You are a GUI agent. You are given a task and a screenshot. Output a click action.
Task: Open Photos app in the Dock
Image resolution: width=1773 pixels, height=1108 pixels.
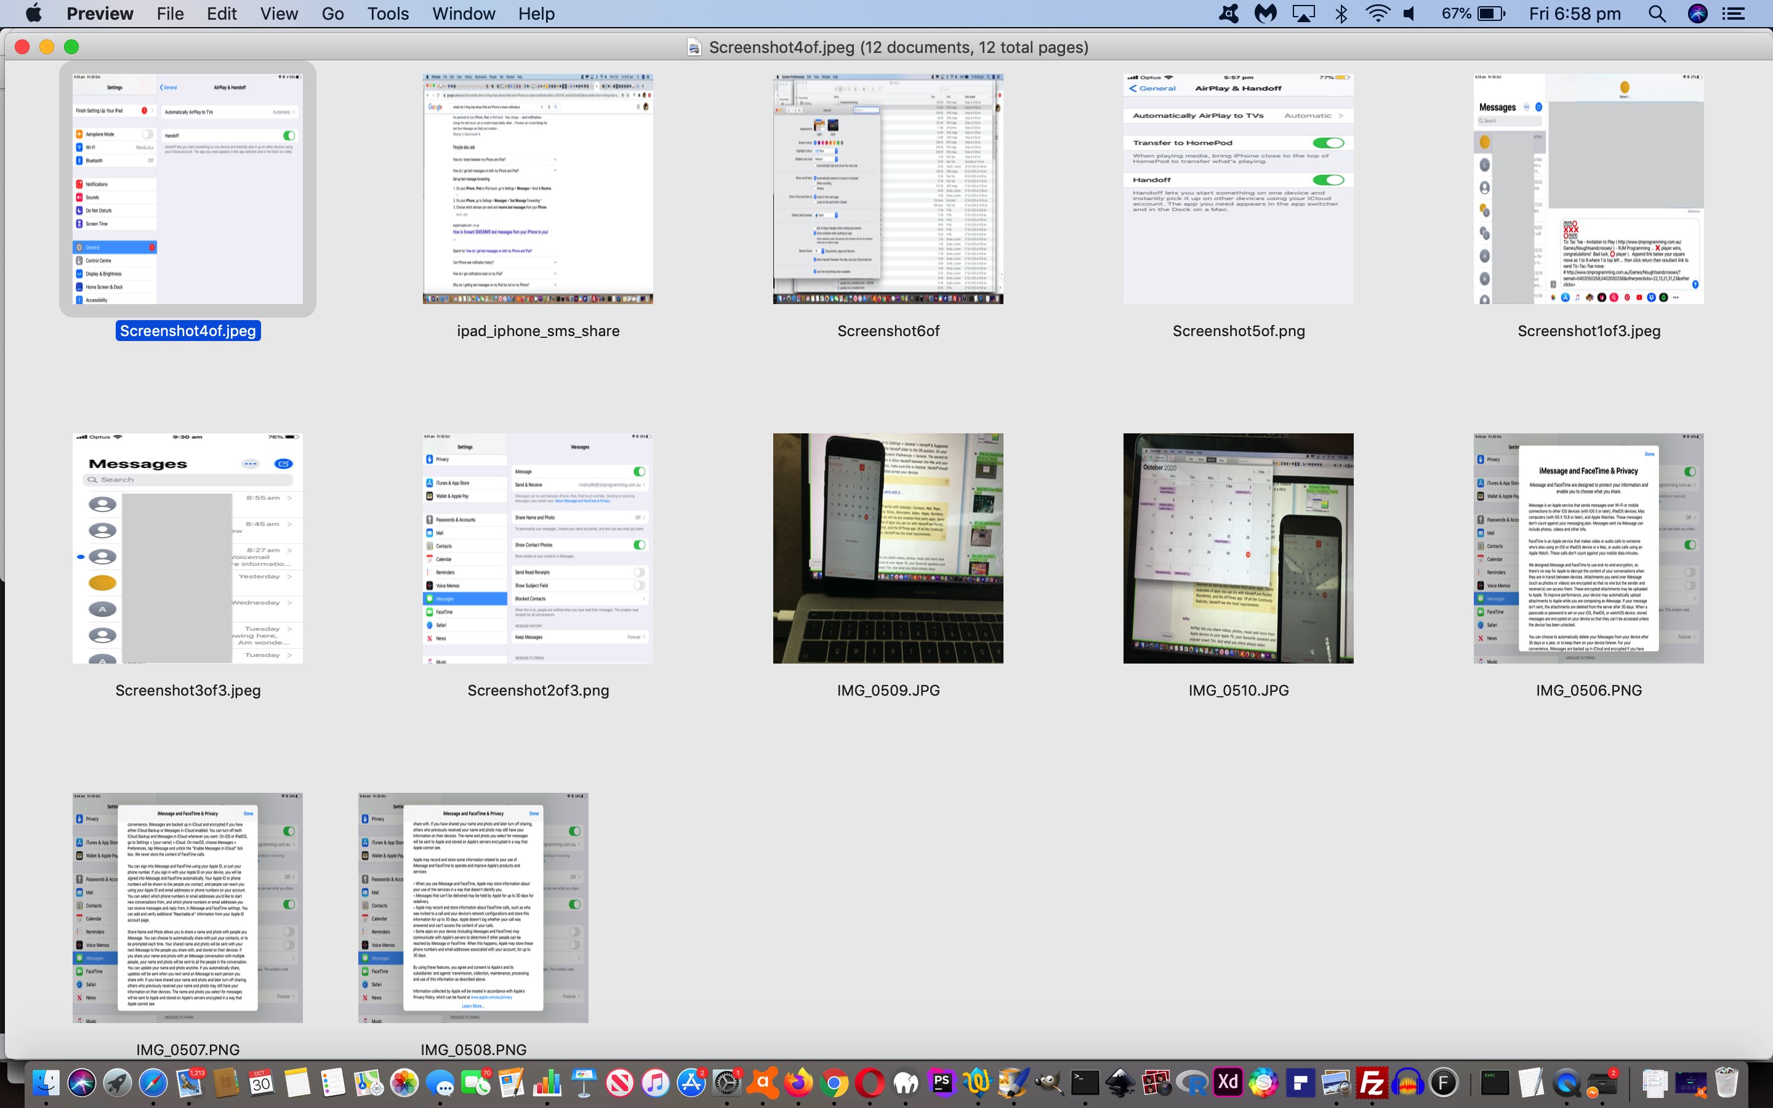click(x=404, y=1082)
